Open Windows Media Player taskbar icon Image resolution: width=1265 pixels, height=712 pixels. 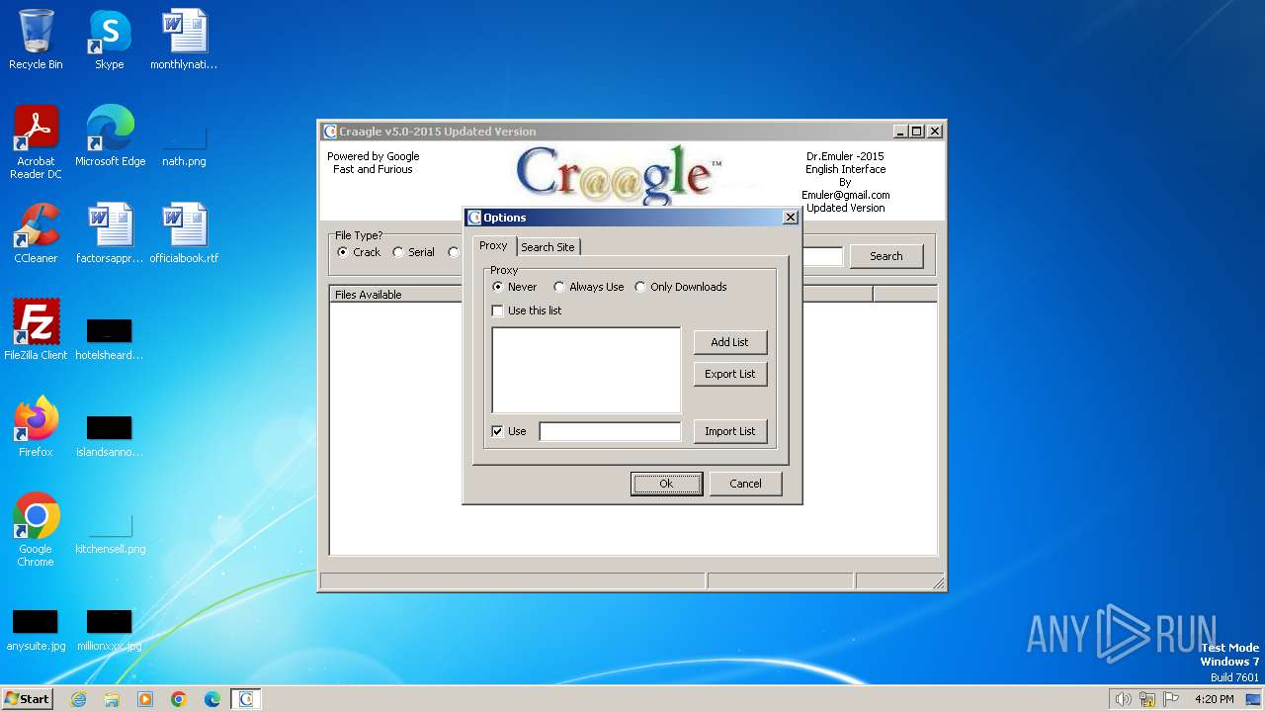145,699
